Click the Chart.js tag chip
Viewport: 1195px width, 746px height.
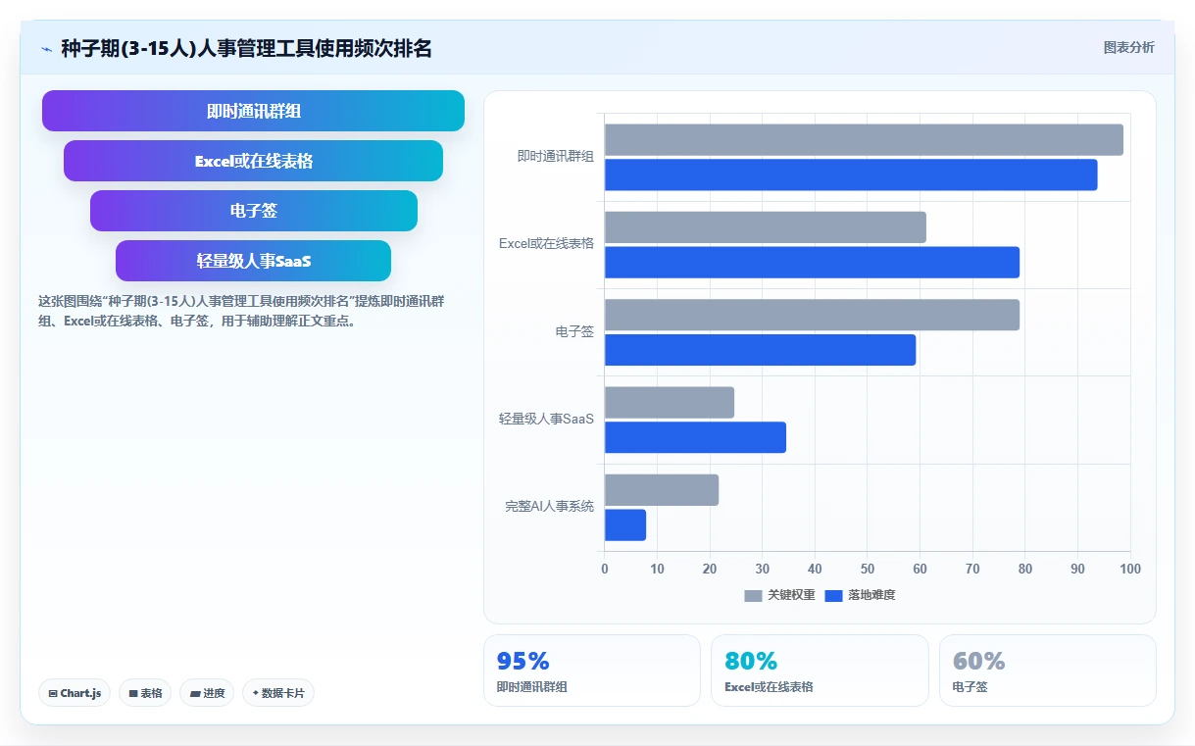pyautogui.click(x=75, y=693)
